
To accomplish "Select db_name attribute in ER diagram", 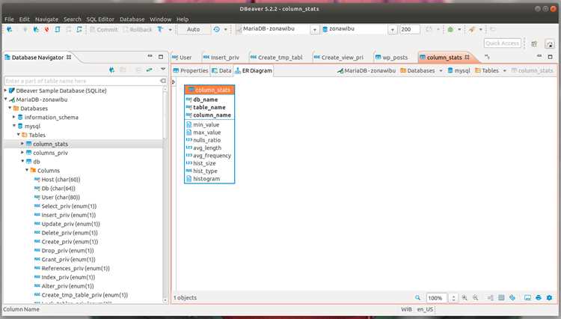I will click(x=206, y=100).
